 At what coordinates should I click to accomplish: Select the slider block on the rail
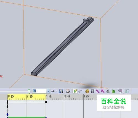[86, 21]
